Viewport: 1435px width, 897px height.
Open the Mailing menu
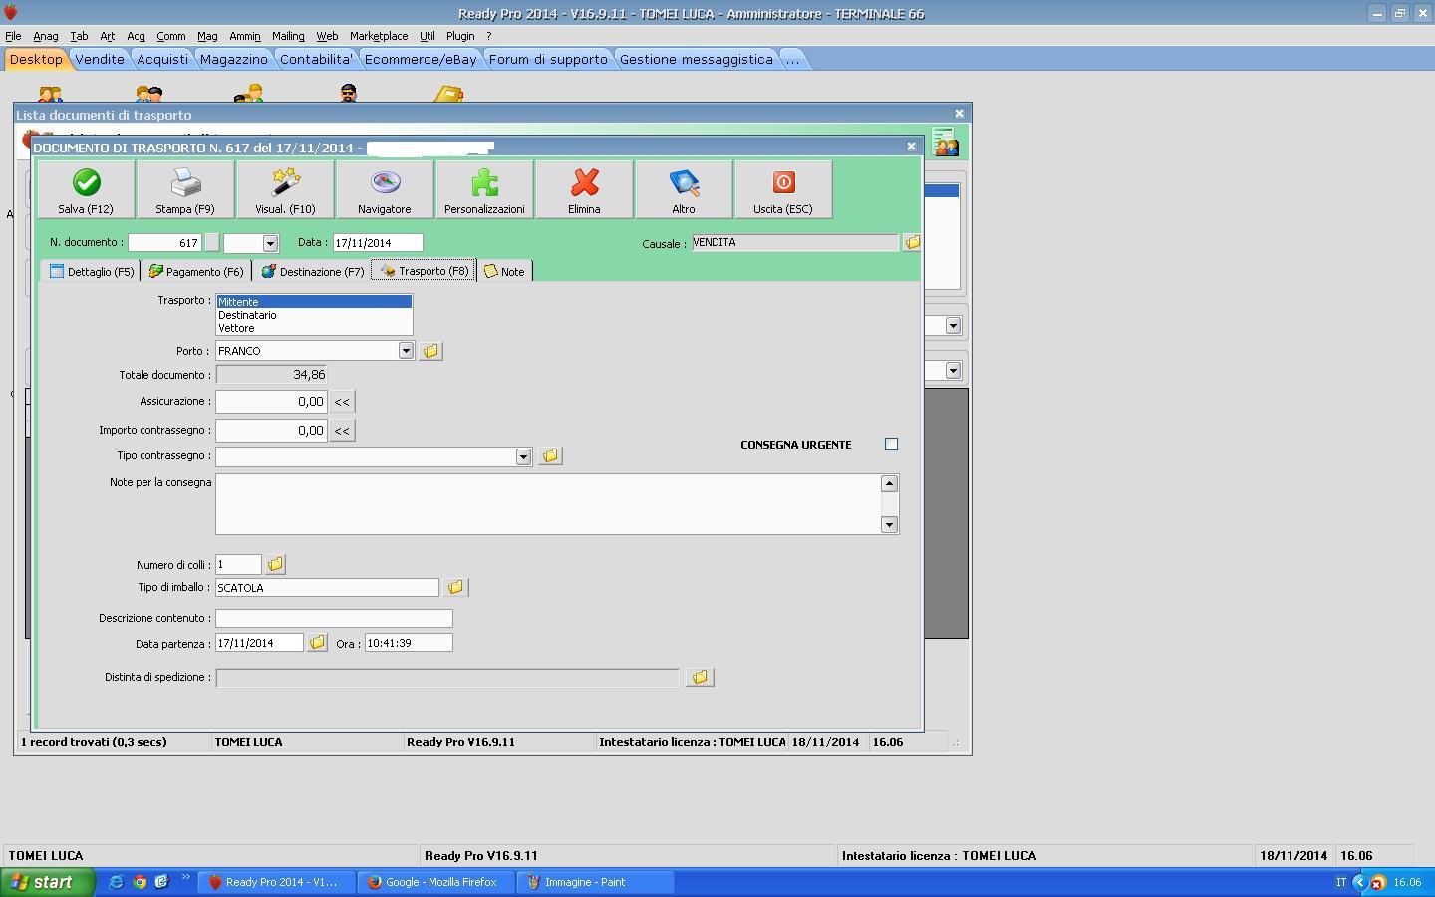(x=288, y=36)
